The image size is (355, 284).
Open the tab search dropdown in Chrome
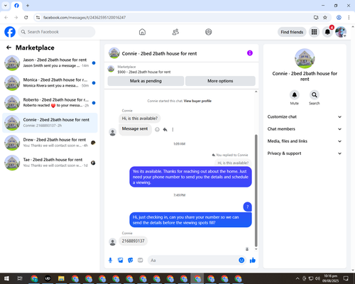click(6, 6)
